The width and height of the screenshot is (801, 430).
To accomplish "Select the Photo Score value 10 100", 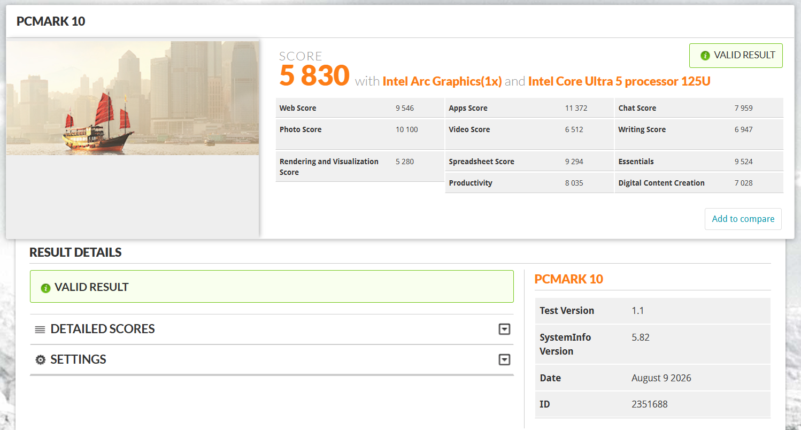I will (x=407, y=129).
